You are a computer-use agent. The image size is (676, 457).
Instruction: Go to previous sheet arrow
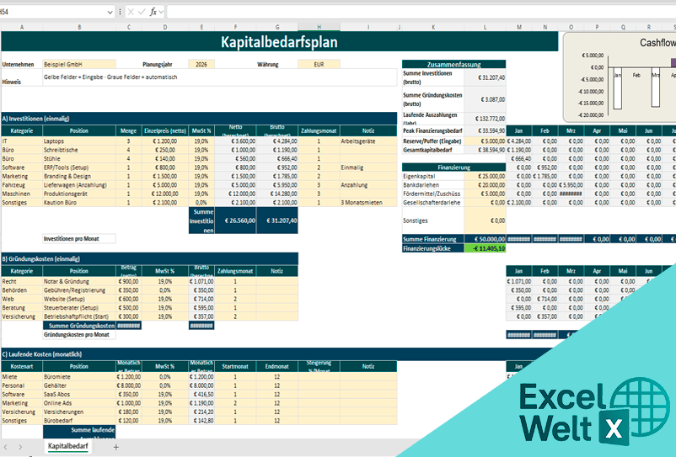click(x=6, y=447)
